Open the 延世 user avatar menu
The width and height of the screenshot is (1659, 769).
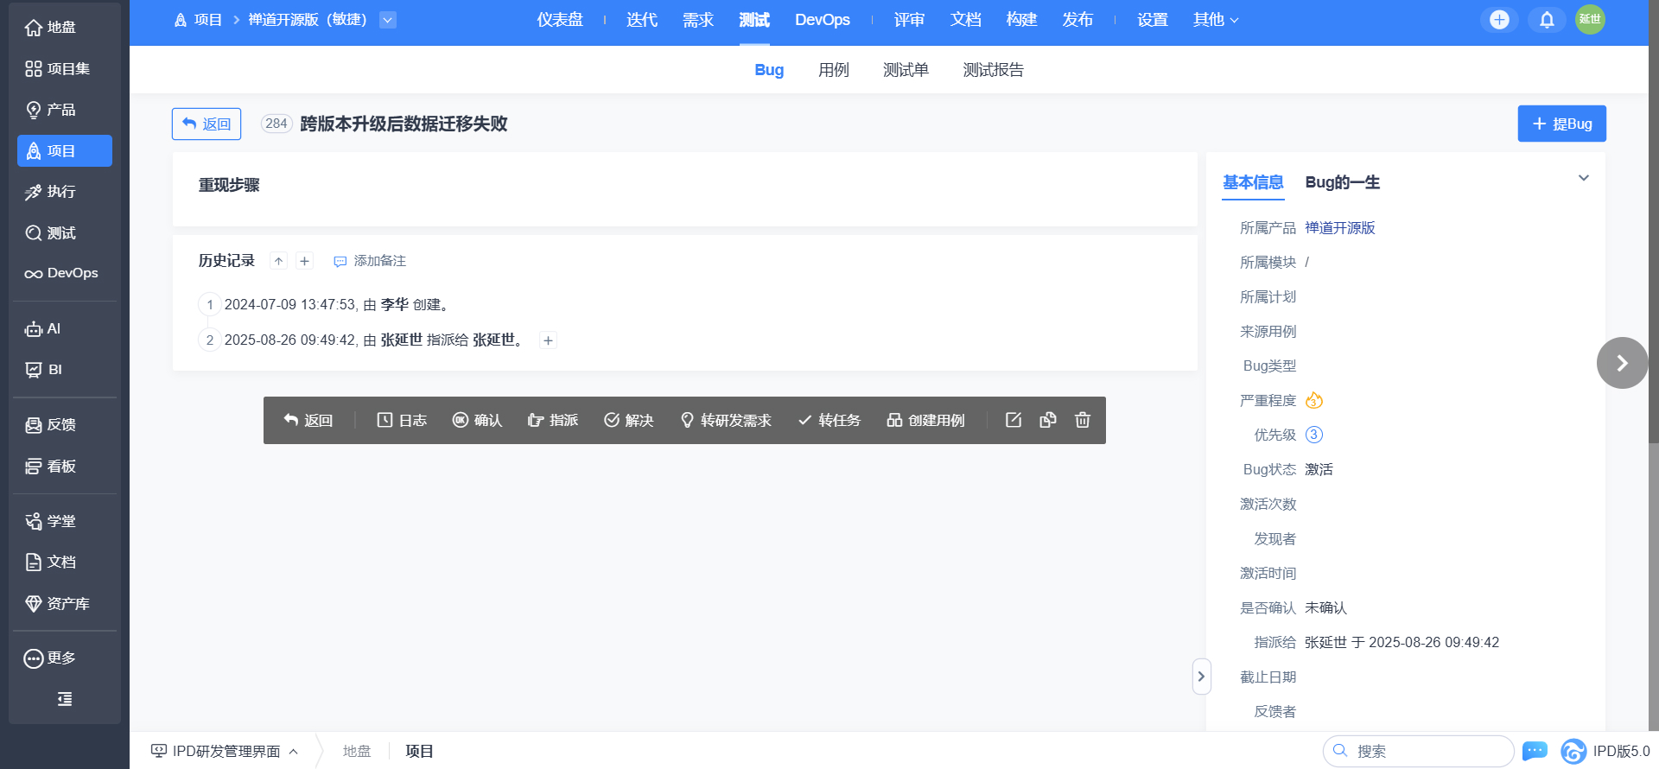[x=1590, y=19]
